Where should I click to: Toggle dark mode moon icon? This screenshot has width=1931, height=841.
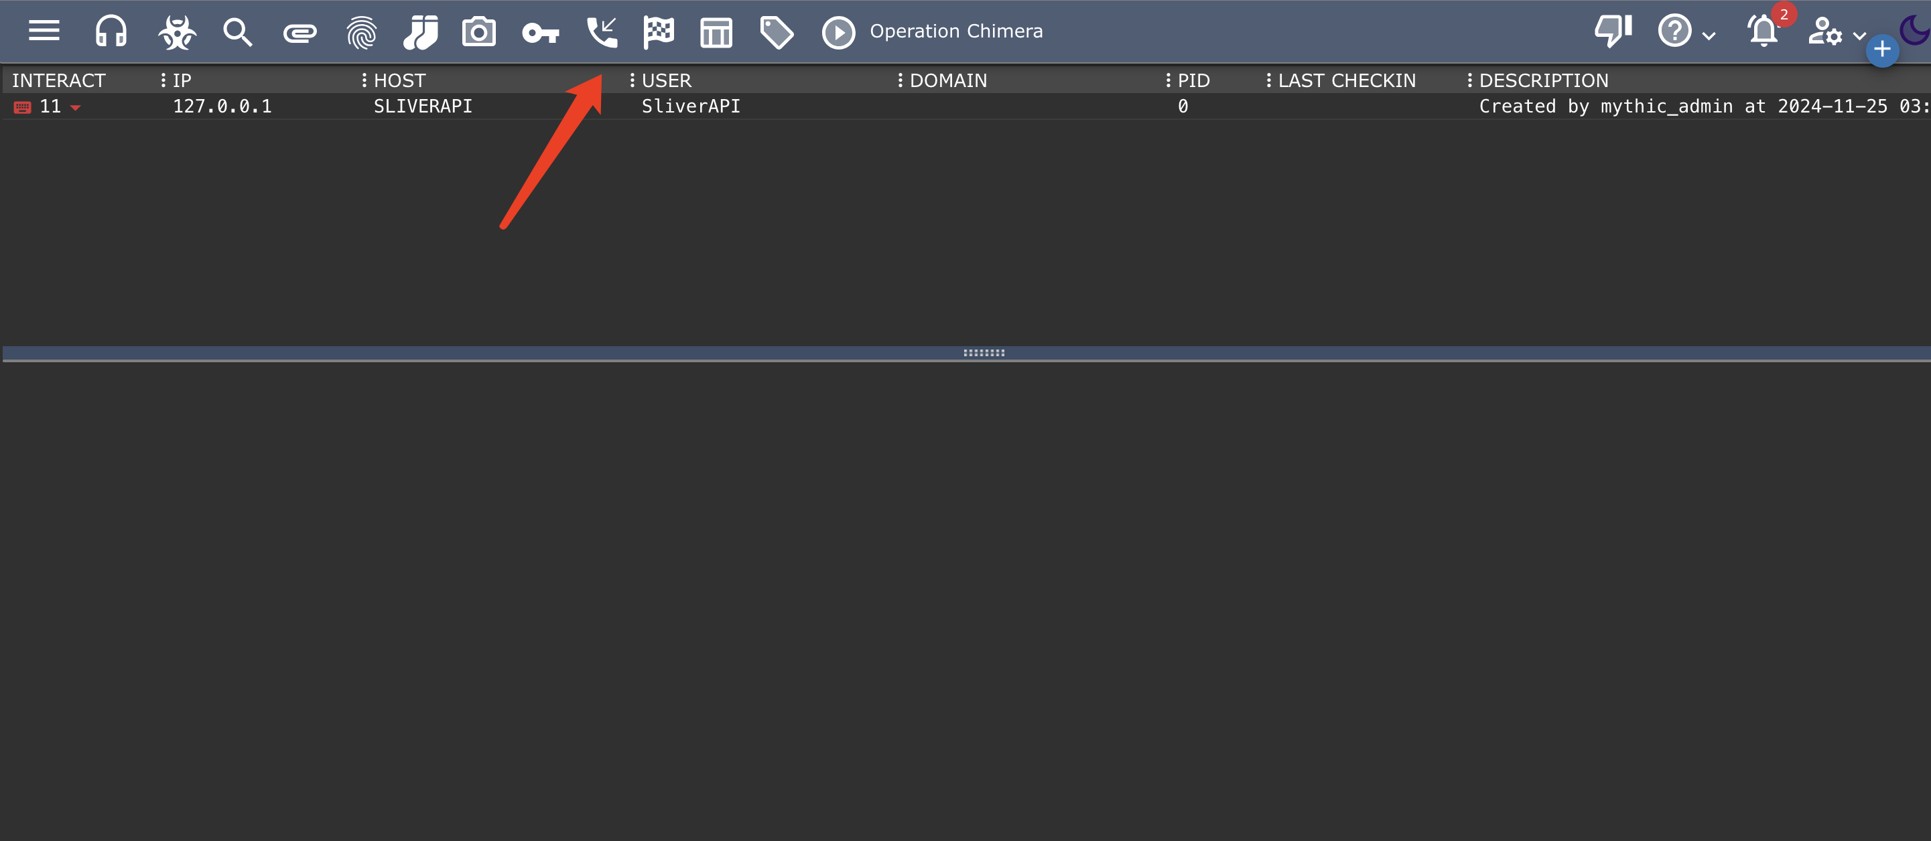point(1916,30)
